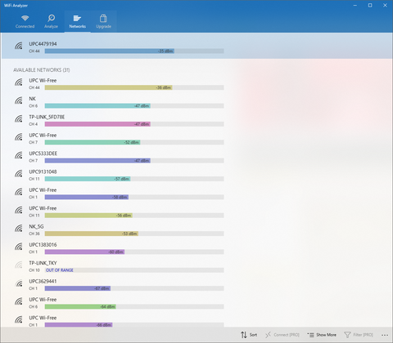The height and width of the screenshot is (343, 393).
Task: Select network TP-LINK_TKY
Action: pyautogui.click(x=43, y=263)
